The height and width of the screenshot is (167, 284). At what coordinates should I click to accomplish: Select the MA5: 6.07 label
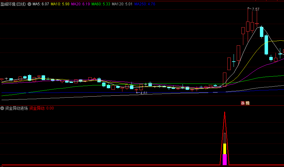[x=41, y=4]
